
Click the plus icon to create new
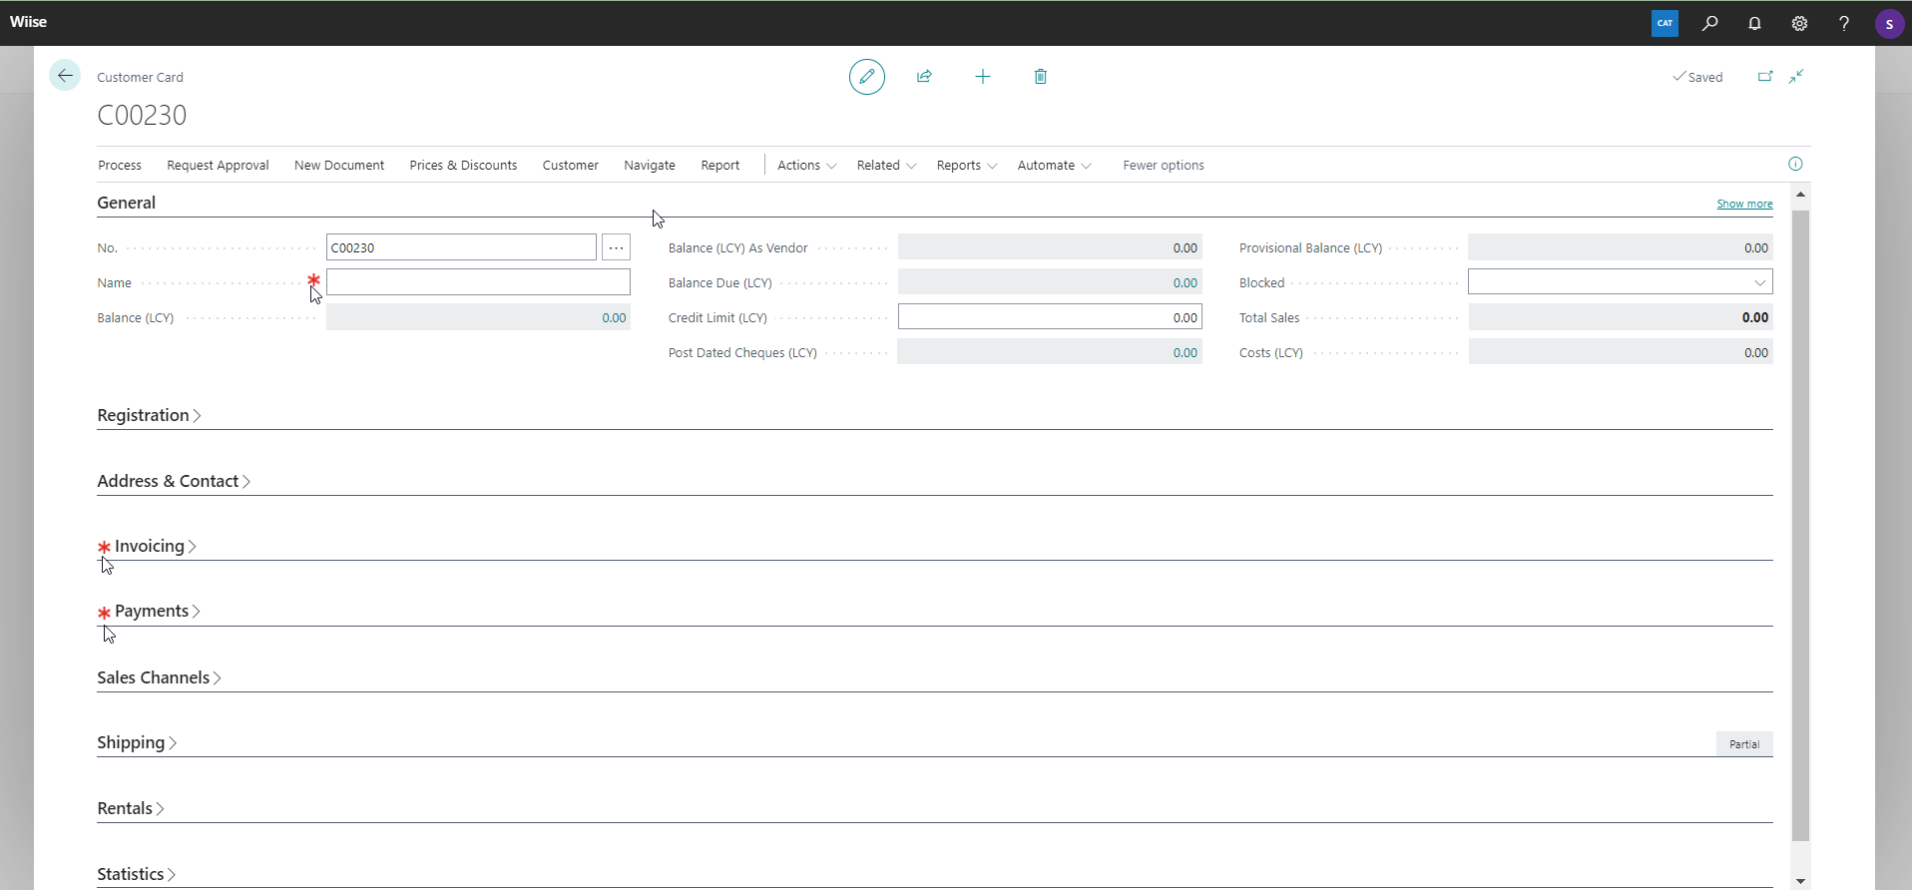(982, 77)
